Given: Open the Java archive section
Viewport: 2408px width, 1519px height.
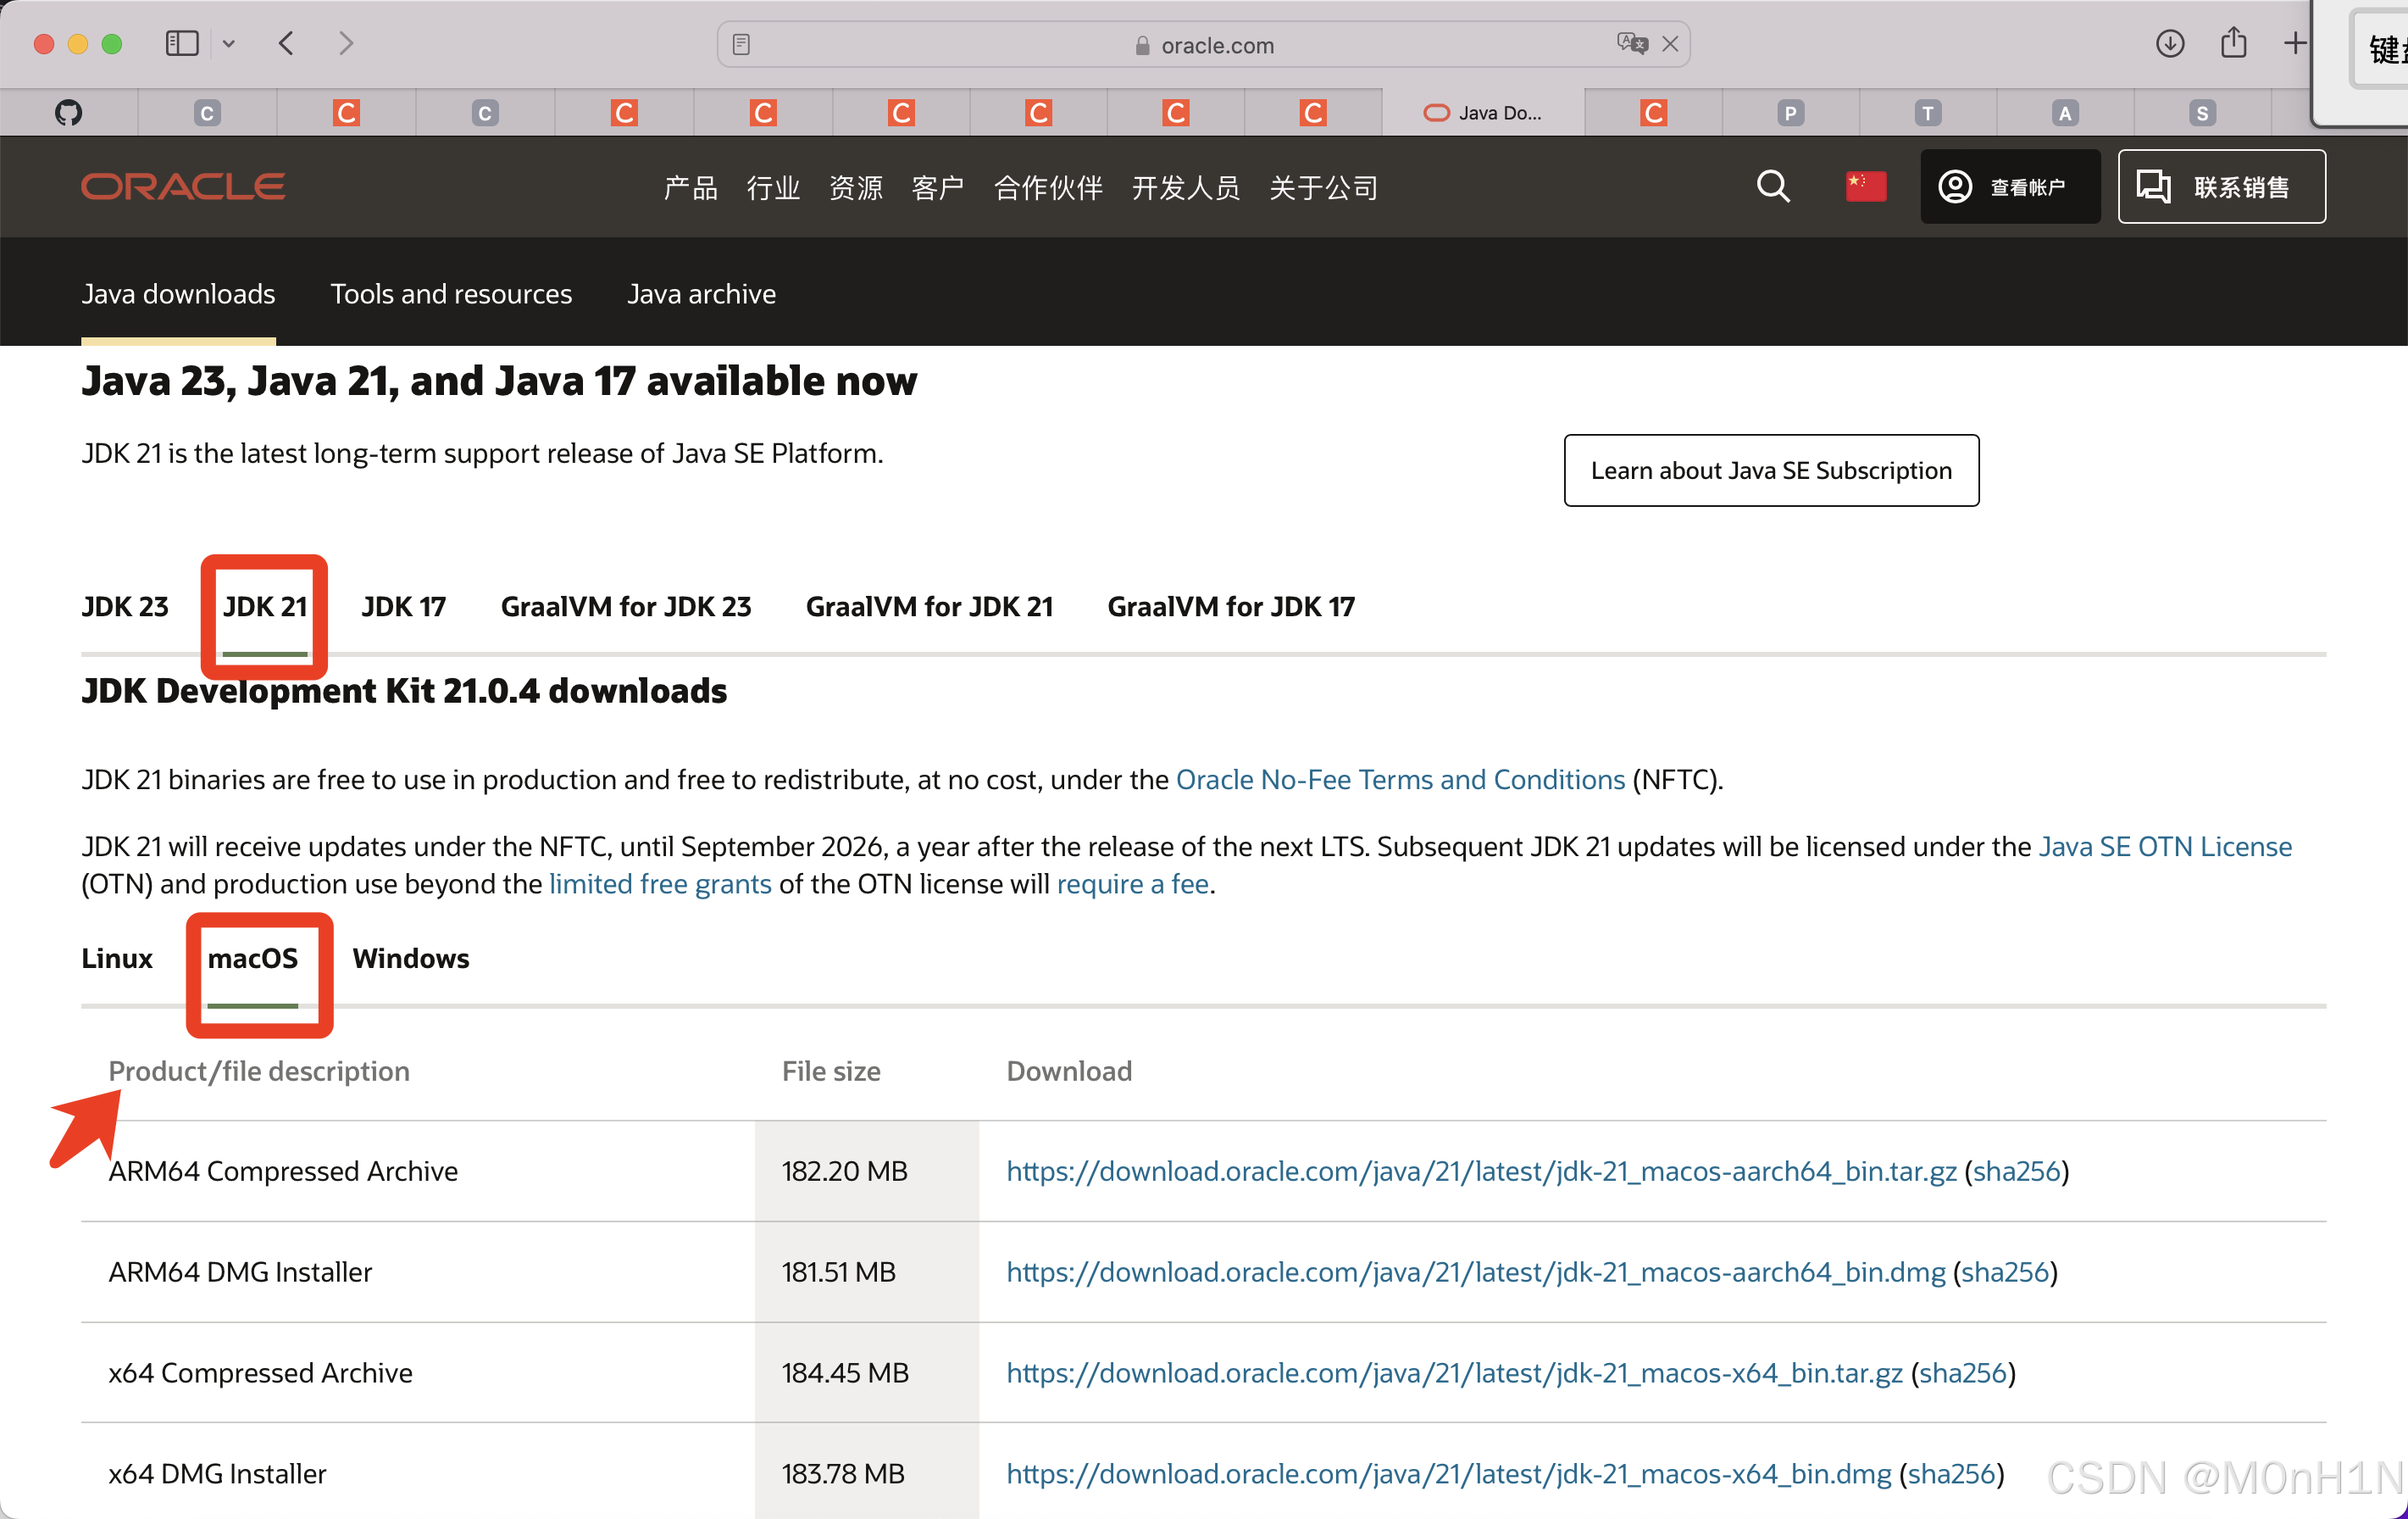Looking at the screenshot, I should 701,293.
